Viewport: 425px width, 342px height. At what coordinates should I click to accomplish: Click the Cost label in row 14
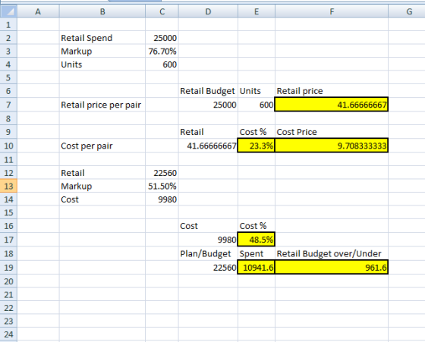click(x=102, y=199)
